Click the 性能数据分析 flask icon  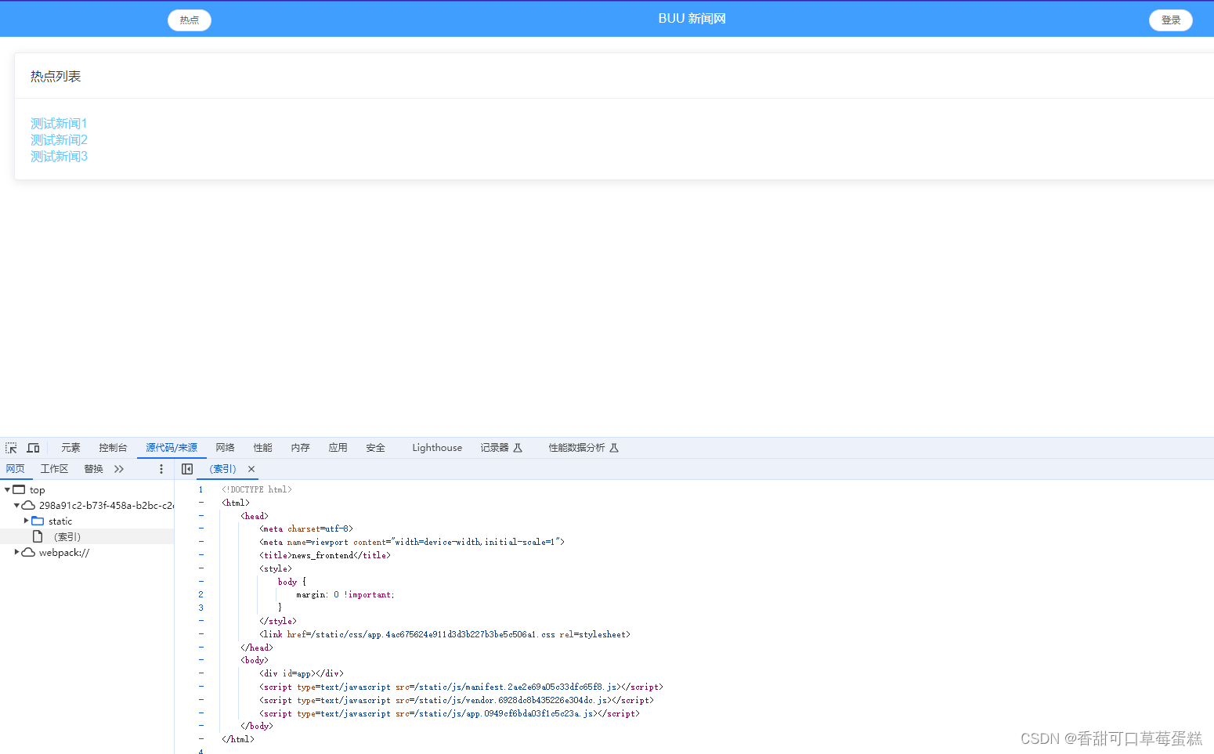click(614, 448)
